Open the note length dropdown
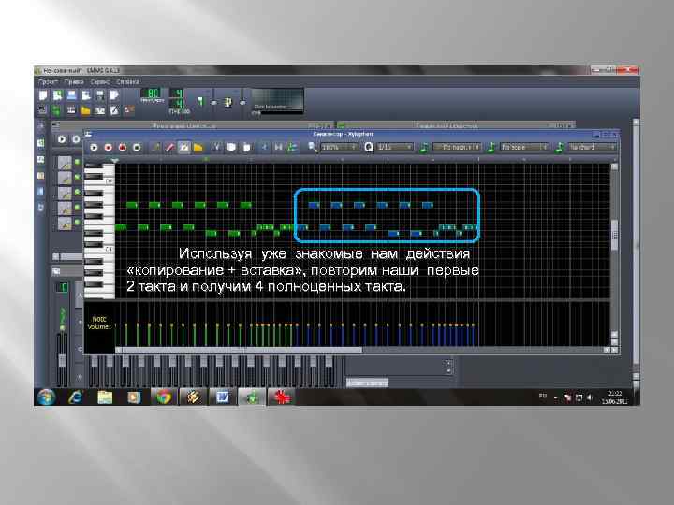Viewport: 674px width, 505px height. click(457, 148)
